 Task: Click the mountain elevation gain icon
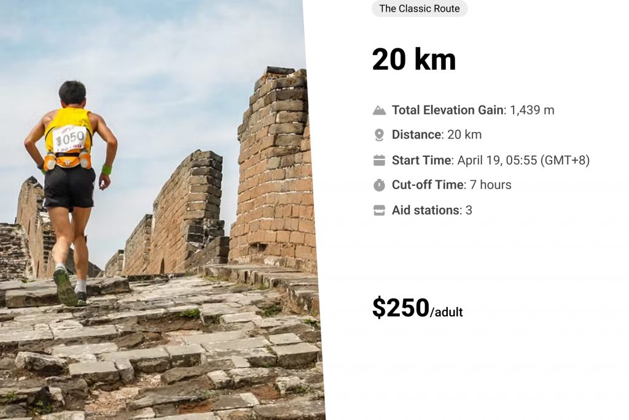[x=379, y=110]
